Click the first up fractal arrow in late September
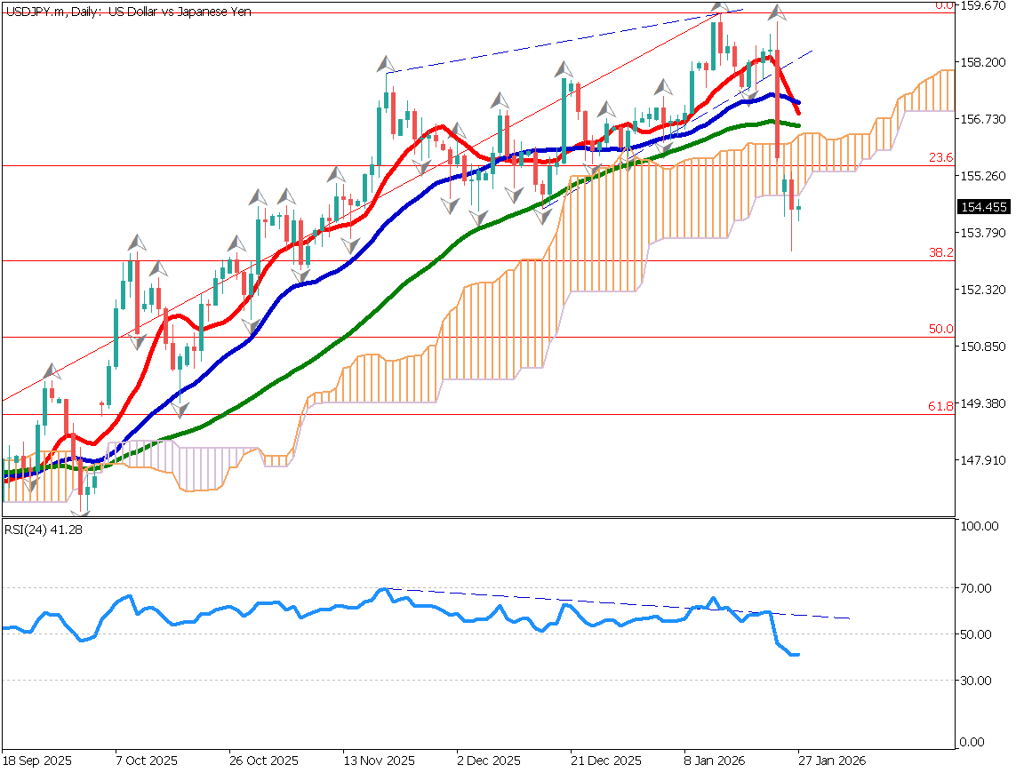The height and width of the screenshot is (773, 1024). [x=52, y=370]
